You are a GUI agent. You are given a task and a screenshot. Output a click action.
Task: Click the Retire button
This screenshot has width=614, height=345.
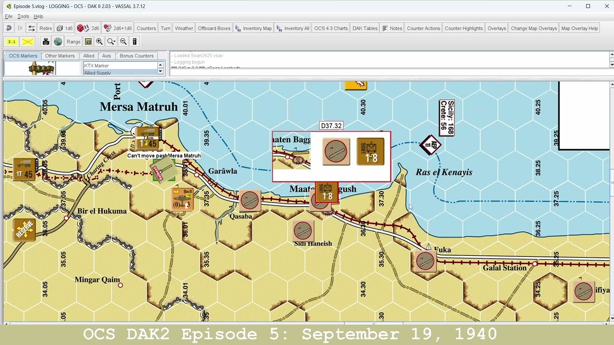[46, 28]
